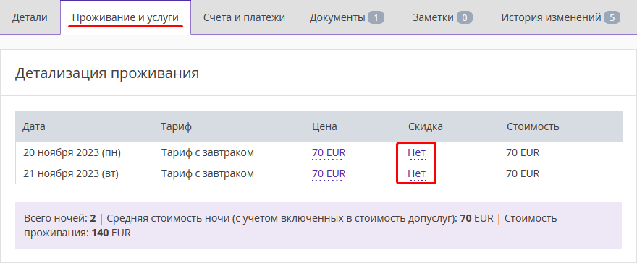
Task: Click the date 21 ноября 2023 (вт)
Action: [x=71, y=174]
